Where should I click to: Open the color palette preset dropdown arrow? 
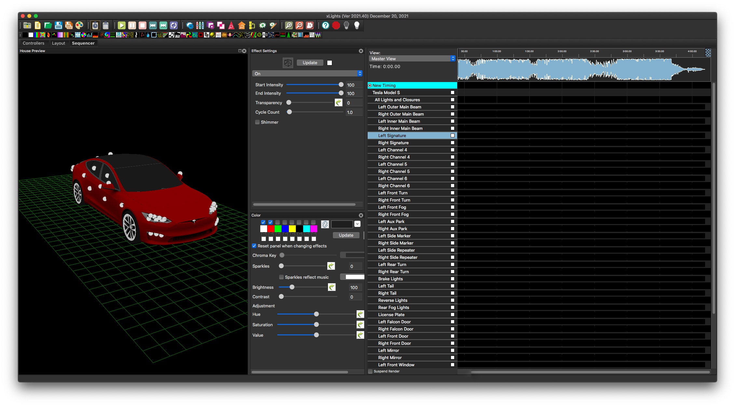(357, 224)
